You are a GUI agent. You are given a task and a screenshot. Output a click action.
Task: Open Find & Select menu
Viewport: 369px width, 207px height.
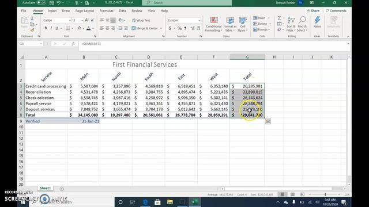tap(302, 24)
